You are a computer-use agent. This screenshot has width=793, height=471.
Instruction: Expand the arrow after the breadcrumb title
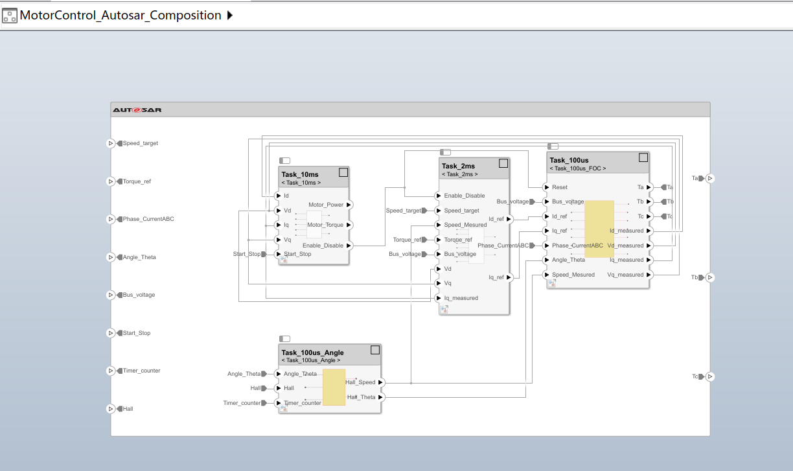228,14
